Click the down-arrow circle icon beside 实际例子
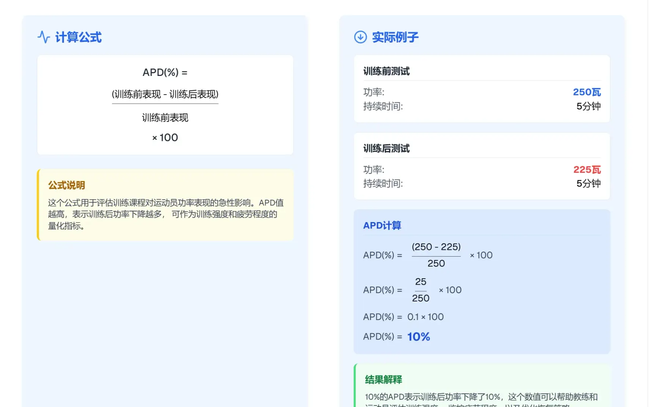 click(360, 37)
